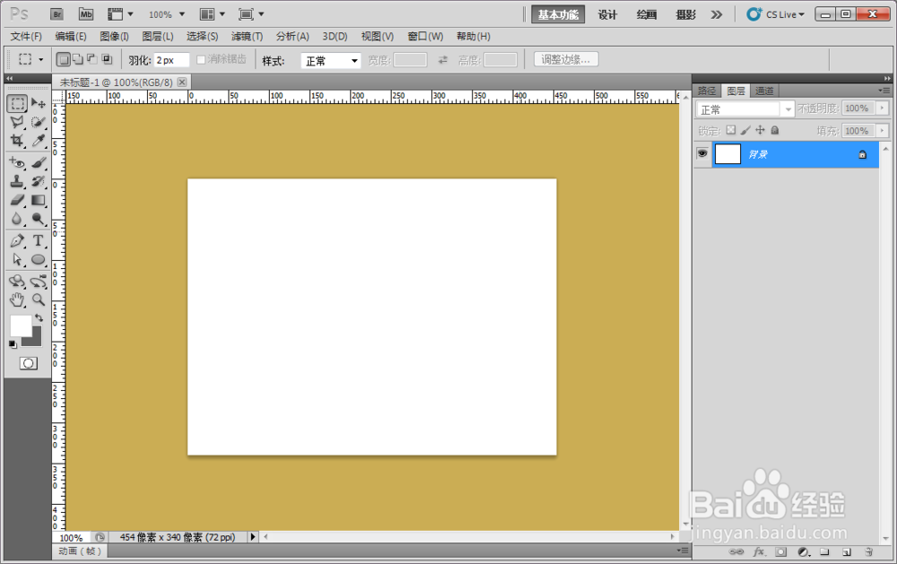
Task: Reset default foreground and background colors
Action: pyautogui.click(x=13, y=343)
